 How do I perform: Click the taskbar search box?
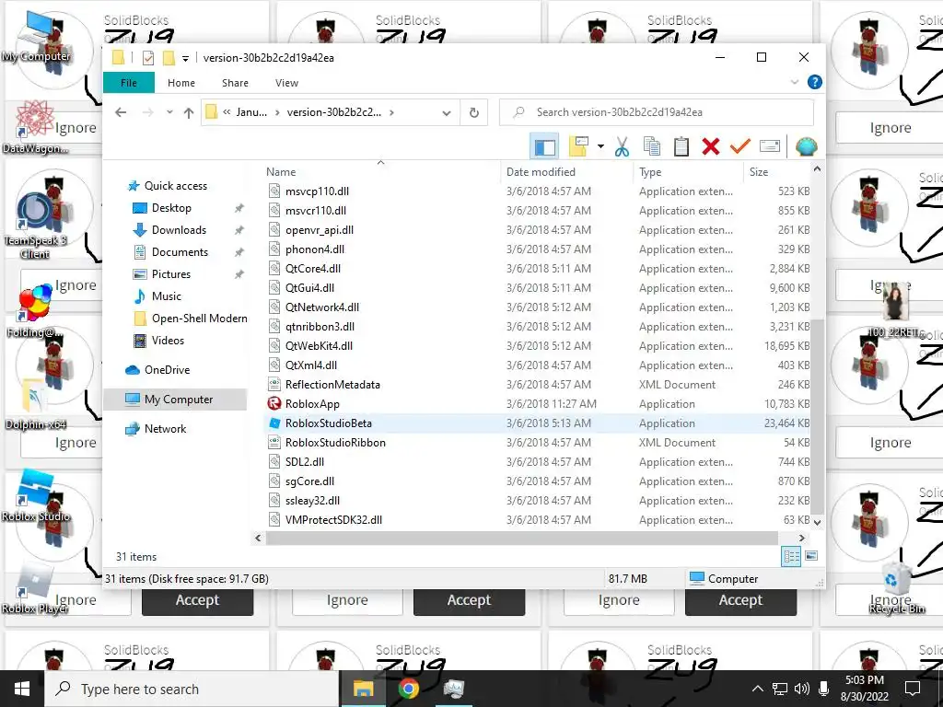tap(192, 689)
